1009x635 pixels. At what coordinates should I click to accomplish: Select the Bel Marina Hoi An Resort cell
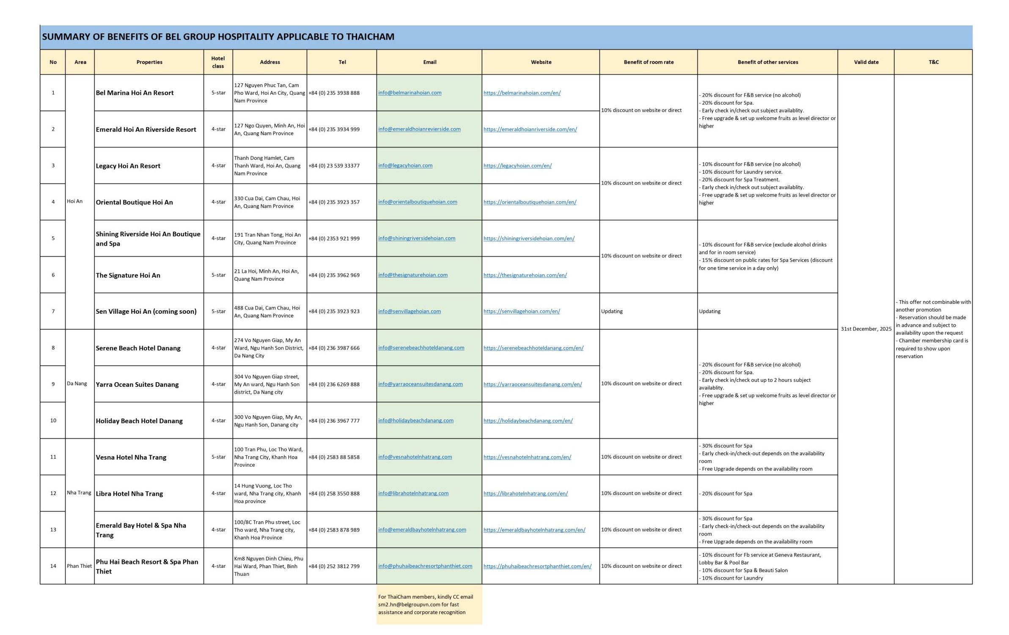coord(149,93)
